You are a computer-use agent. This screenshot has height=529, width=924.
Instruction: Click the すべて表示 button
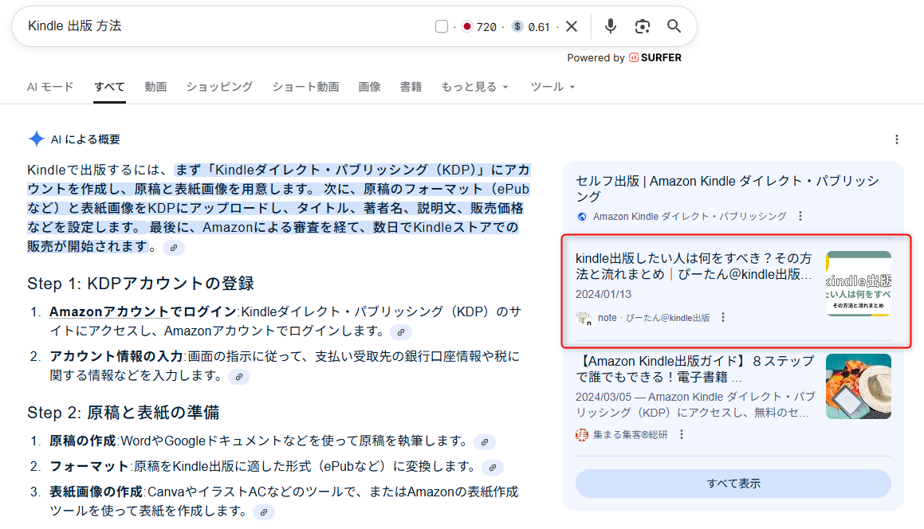(x=733, y=484)
